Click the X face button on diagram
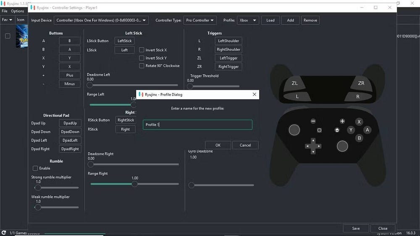 point(359,122)
